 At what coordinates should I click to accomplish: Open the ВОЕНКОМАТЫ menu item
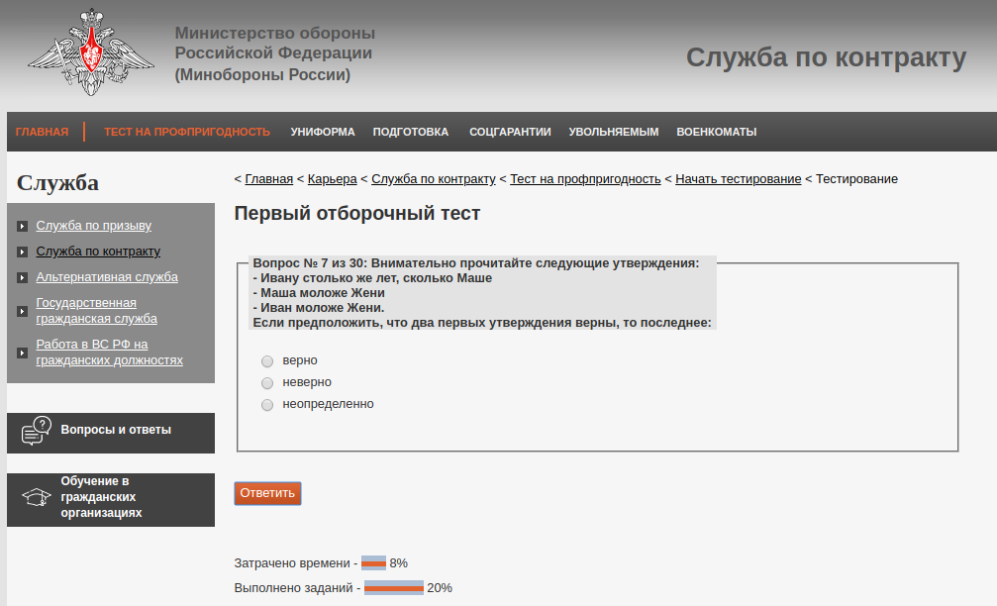pos(716,132)
